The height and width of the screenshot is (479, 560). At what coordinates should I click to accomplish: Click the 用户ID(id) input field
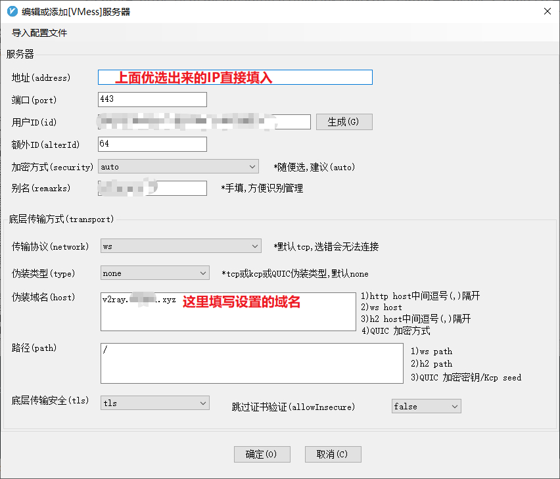point(204,122)
